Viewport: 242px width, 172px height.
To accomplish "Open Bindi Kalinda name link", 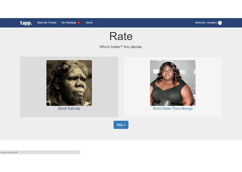I will click(x=69, y=108).
